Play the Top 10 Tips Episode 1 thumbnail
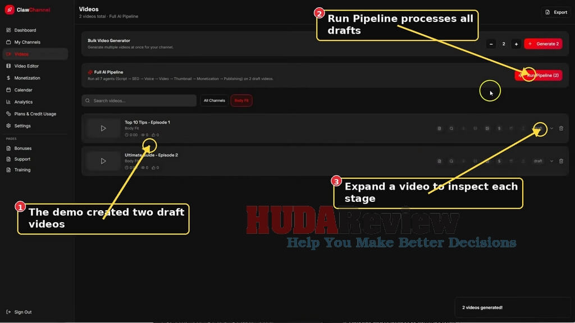 point(103,128)
